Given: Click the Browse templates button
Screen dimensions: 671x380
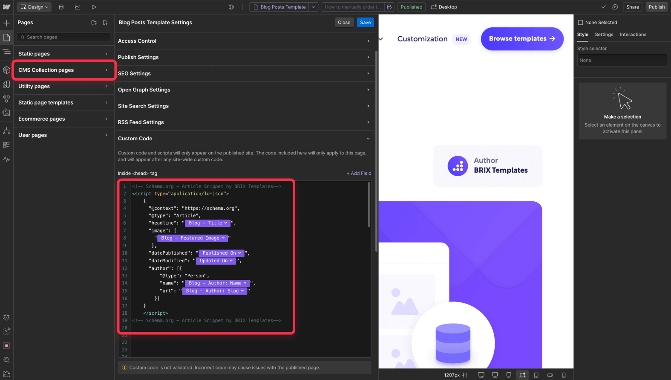Looking at the screenshot, I should pyautogui.click(x=522, y=39).
